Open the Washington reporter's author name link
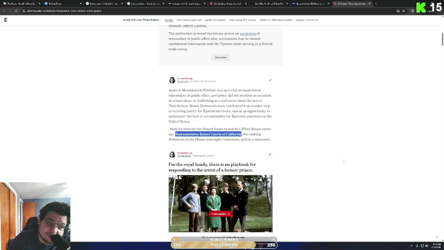This screenshot has height=250, width=444. [x=182, y=81]
